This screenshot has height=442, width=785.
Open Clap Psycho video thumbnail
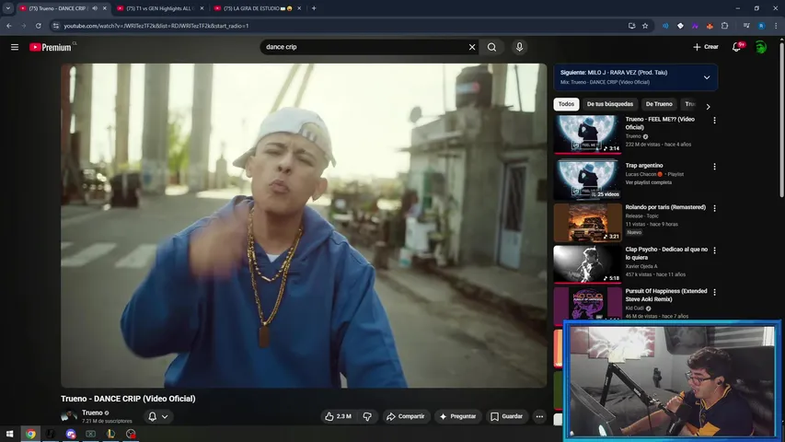click(x=587, y=263)
